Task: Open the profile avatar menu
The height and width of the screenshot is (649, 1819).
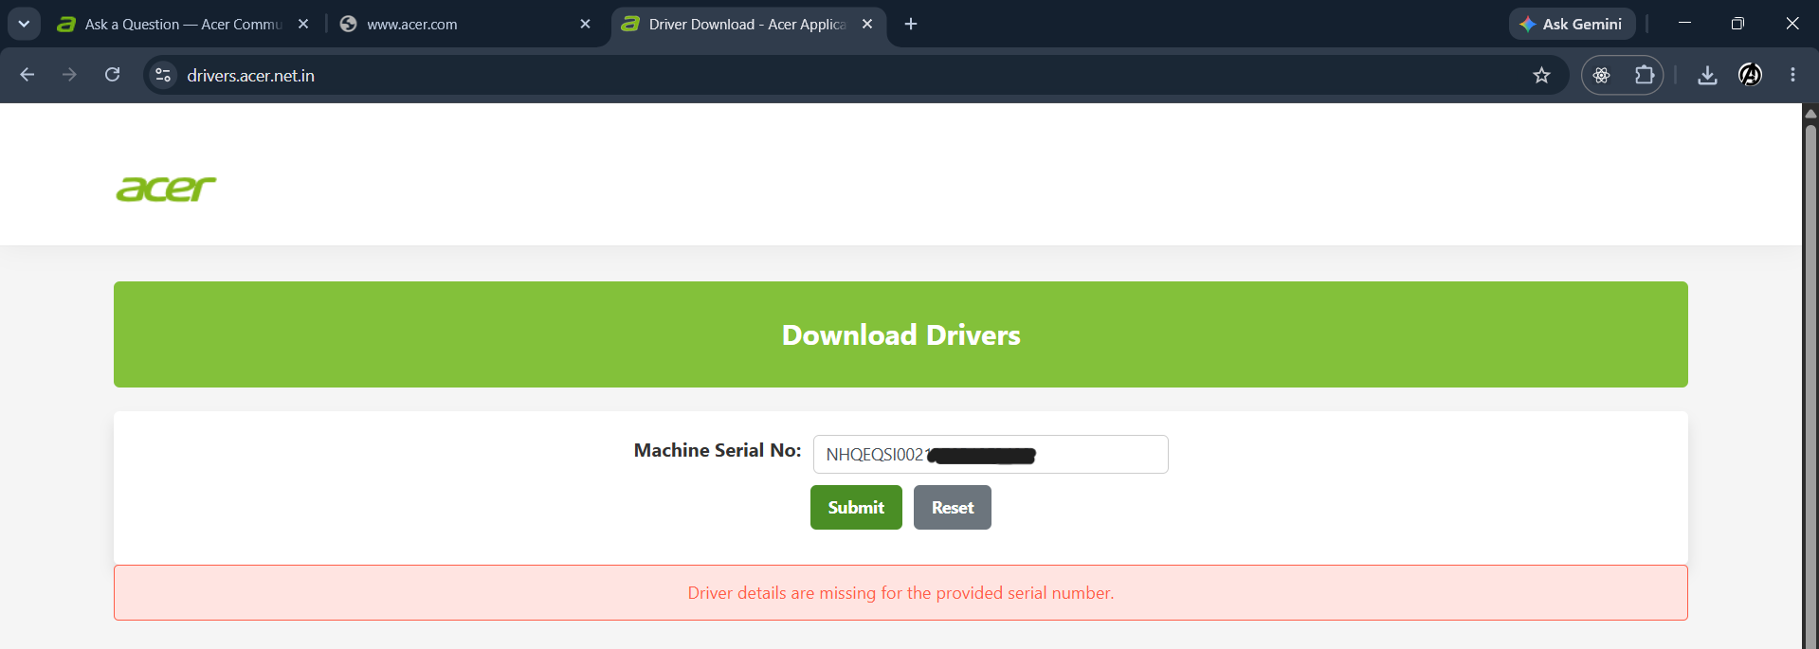Action: [x=1750, y=75]
